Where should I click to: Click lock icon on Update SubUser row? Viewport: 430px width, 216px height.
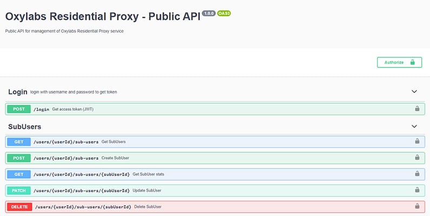tap(416, 190)
